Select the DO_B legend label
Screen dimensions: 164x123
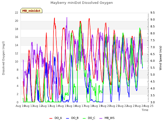tap(75, 118)
